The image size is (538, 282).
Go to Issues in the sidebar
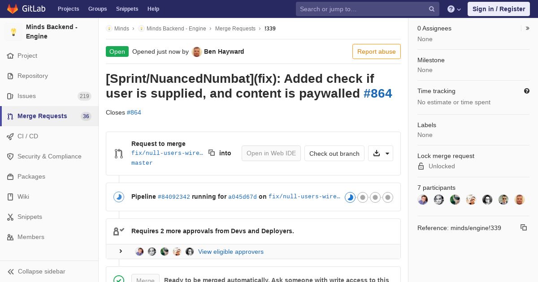[49, 96]
